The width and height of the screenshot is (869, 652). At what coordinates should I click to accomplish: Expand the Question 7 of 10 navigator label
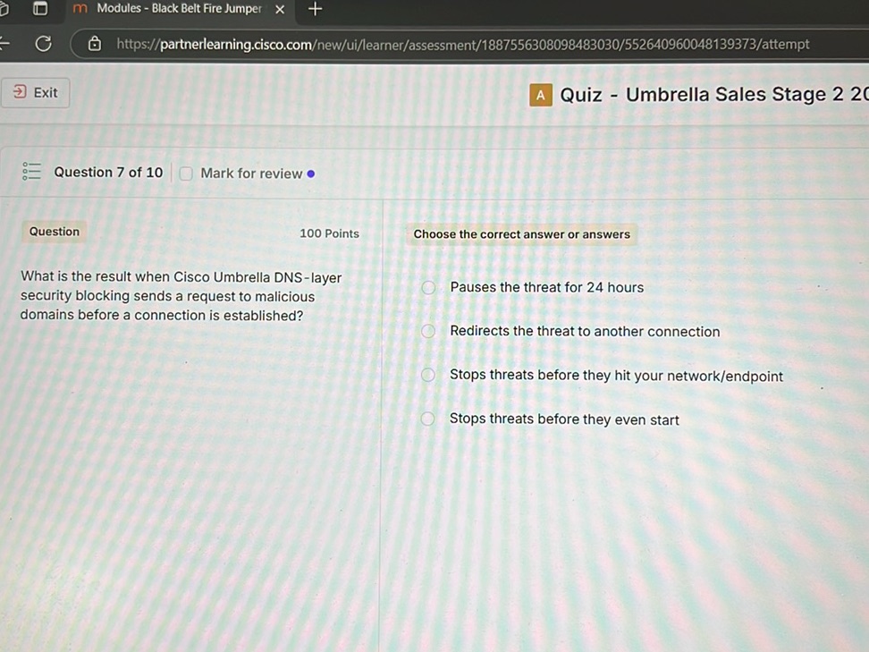[x=108, y=173]
